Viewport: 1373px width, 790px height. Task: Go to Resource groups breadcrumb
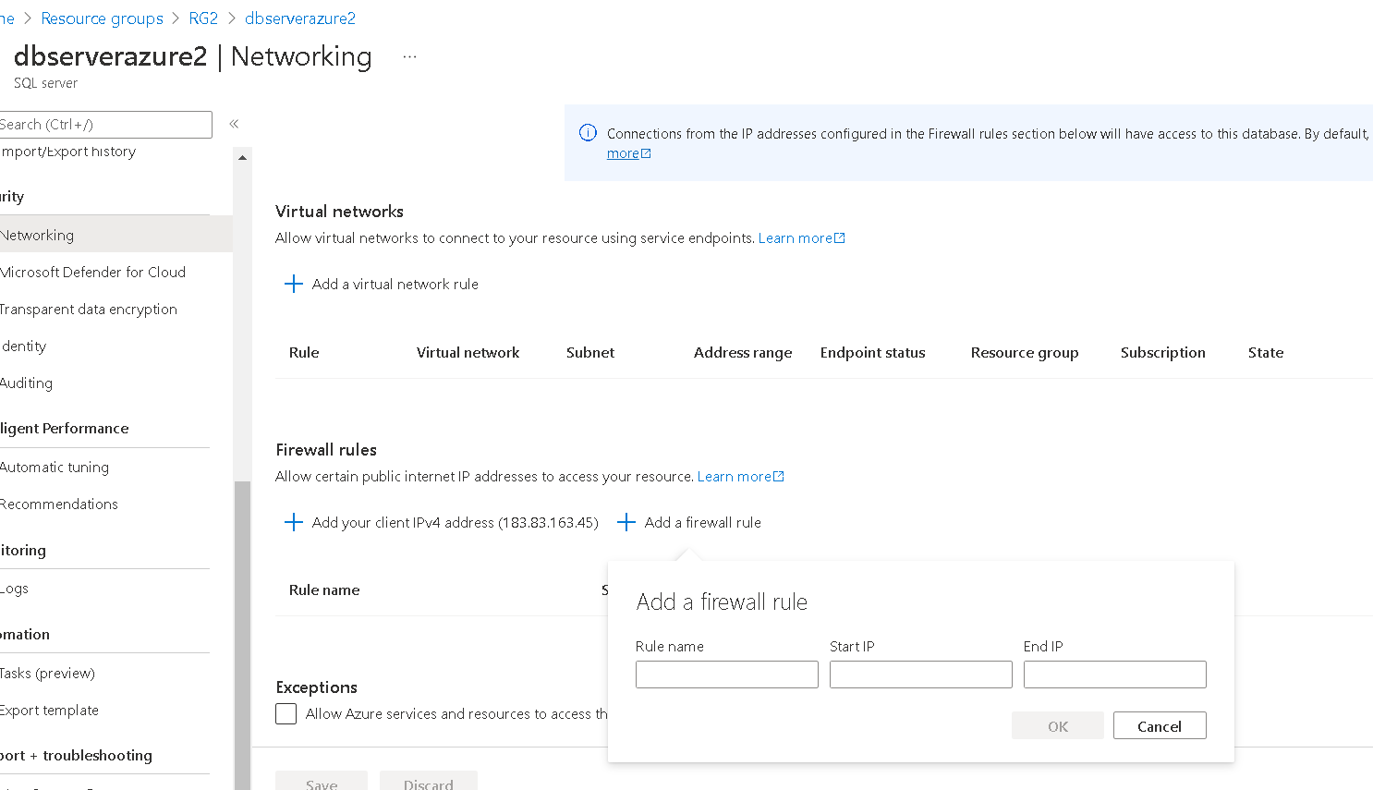pyautogui.click(x=102, y=18)
